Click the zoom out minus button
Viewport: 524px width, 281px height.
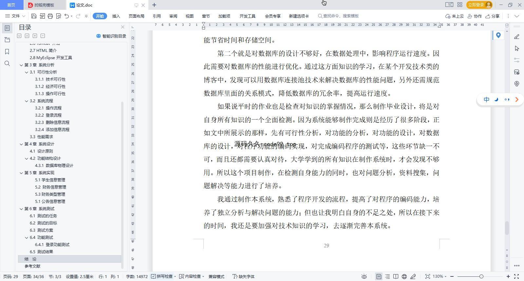pos(452,276)
